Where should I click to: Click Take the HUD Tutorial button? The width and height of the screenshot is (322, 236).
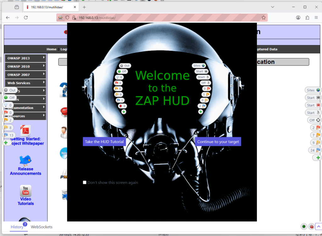coord(104,142)
